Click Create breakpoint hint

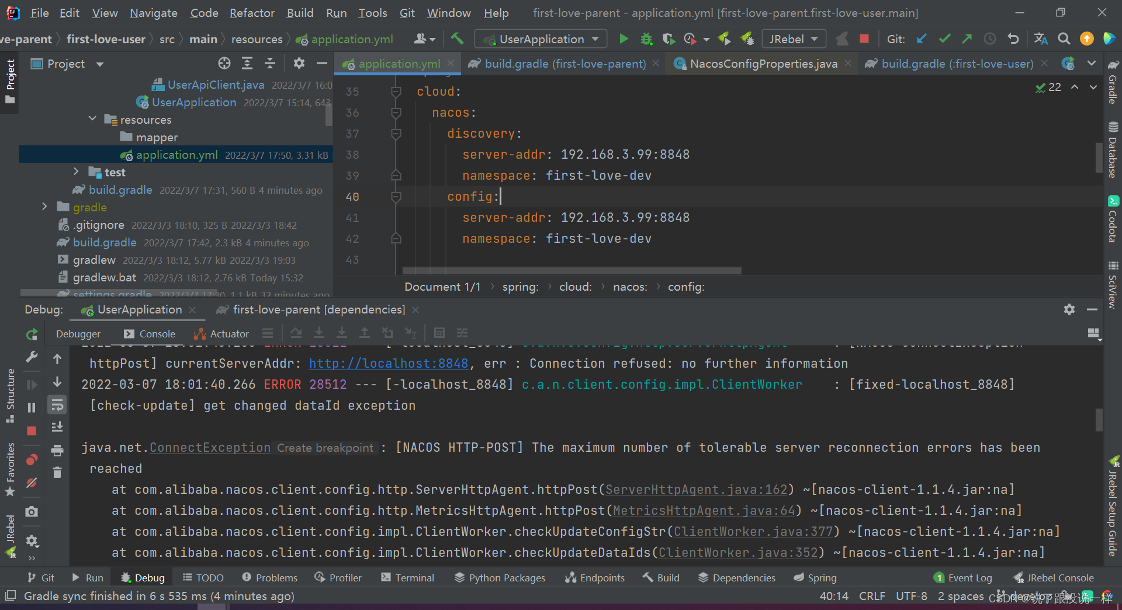tap(325, 448)
